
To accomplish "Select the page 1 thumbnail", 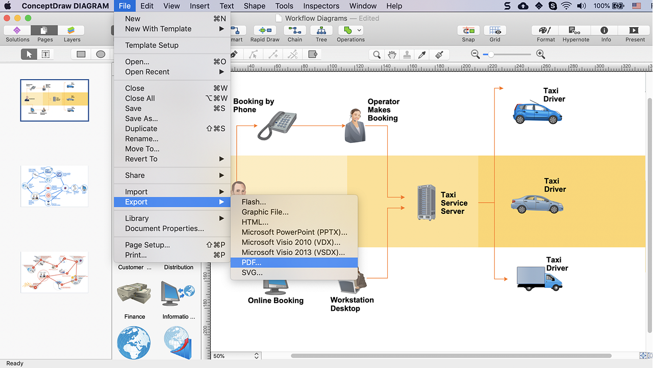I will click(55, 100).
